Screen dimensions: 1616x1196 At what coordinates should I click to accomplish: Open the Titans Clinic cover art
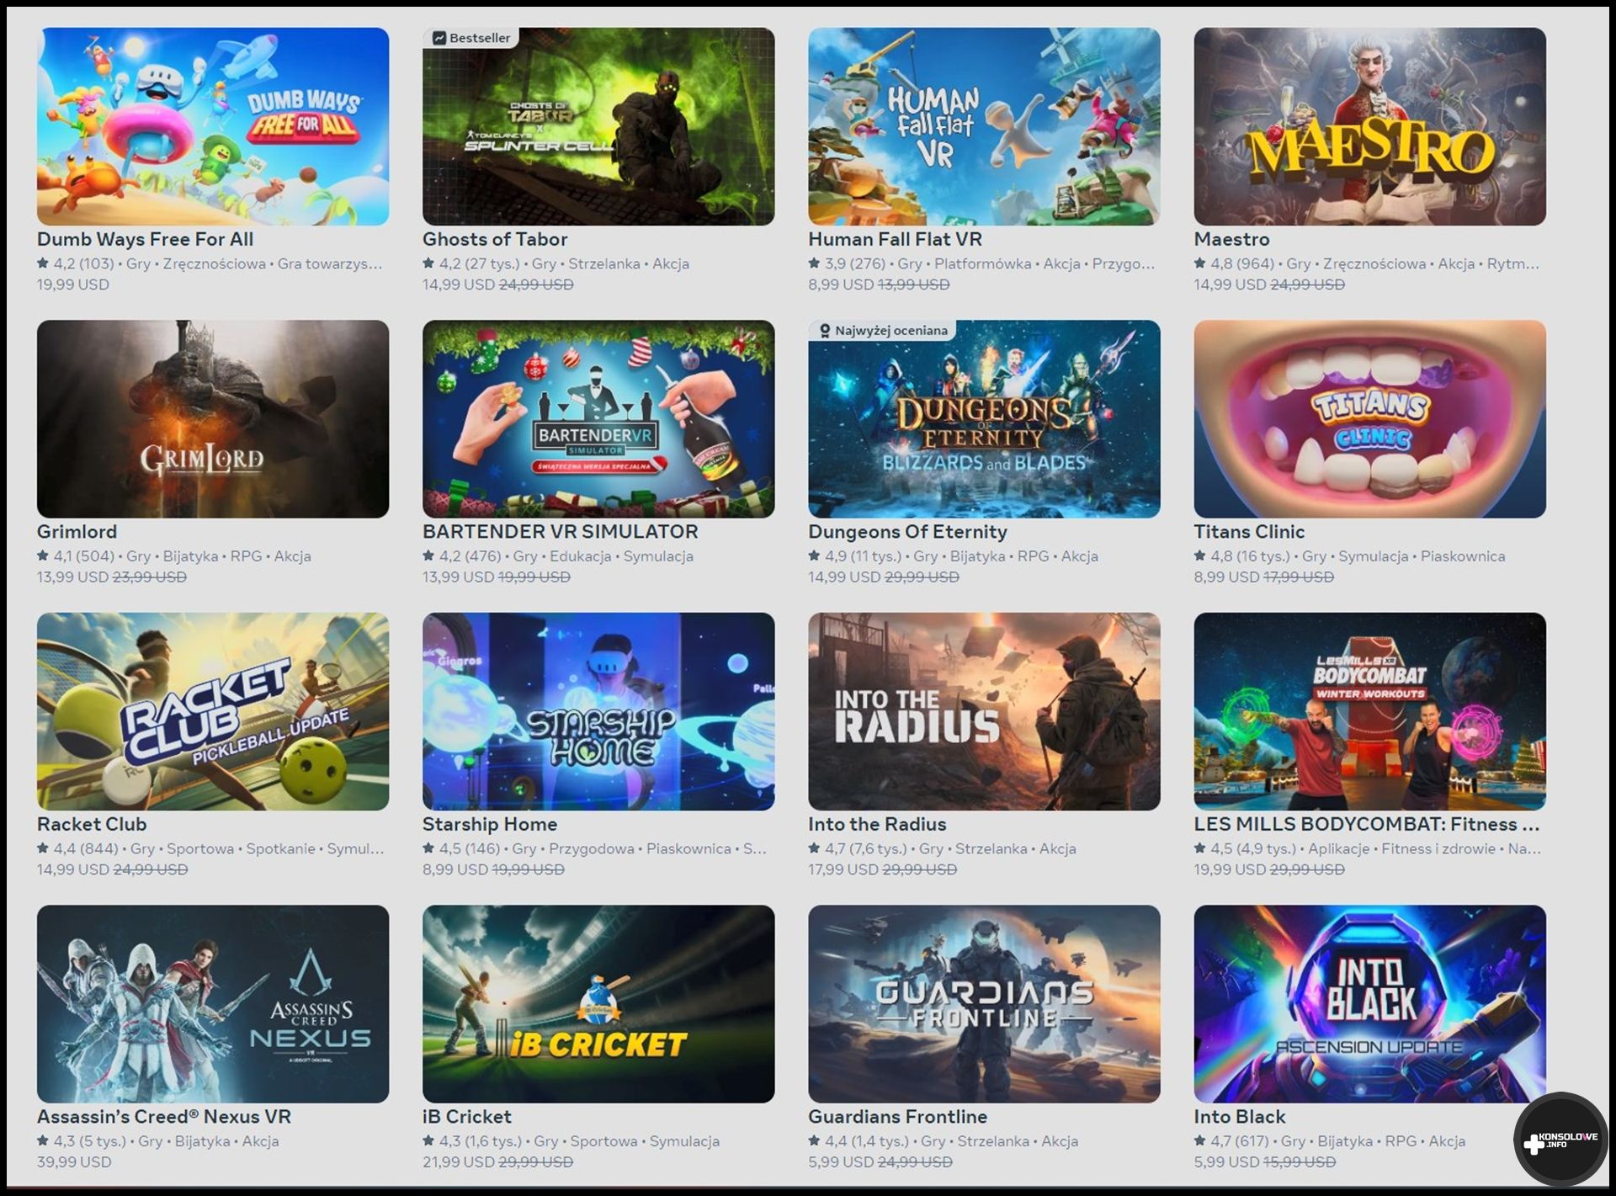1369,418
